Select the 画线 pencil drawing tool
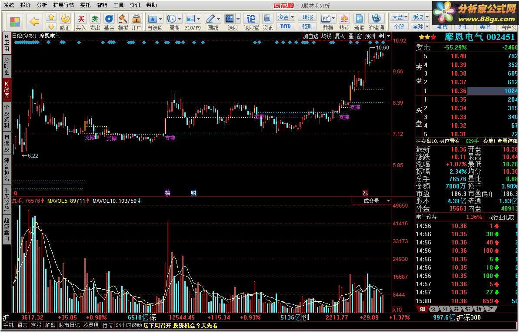Image resolution: width=520 pixels, height=333 pixels. pyautogui.click(x=210, y=19)
